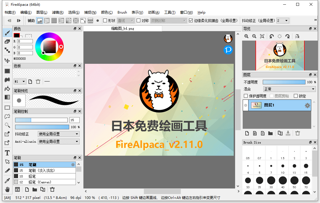Flip view horizontally in Navigator
The width and height of the screenshot is (320, 203).
(297, 37)
